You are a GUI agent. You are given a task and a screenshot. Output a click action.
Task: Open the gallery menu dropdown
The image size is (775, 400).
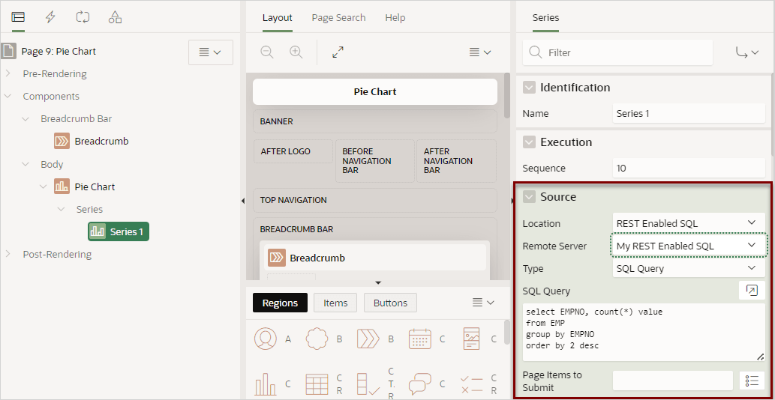[x=483, y=303]
